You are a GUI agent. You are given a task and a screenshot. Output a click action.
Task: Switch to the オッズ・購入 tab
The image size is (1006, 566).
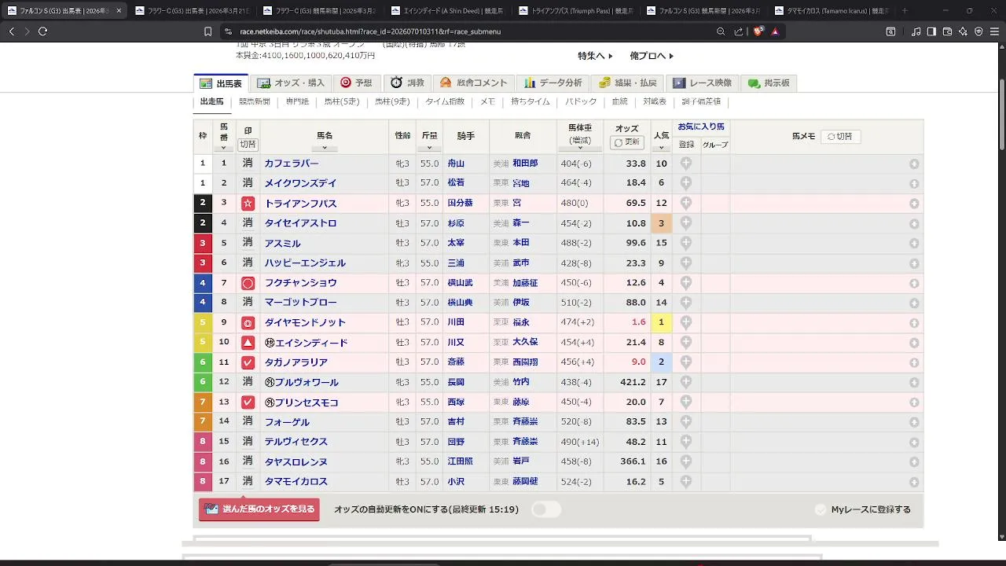coord(291,83)
